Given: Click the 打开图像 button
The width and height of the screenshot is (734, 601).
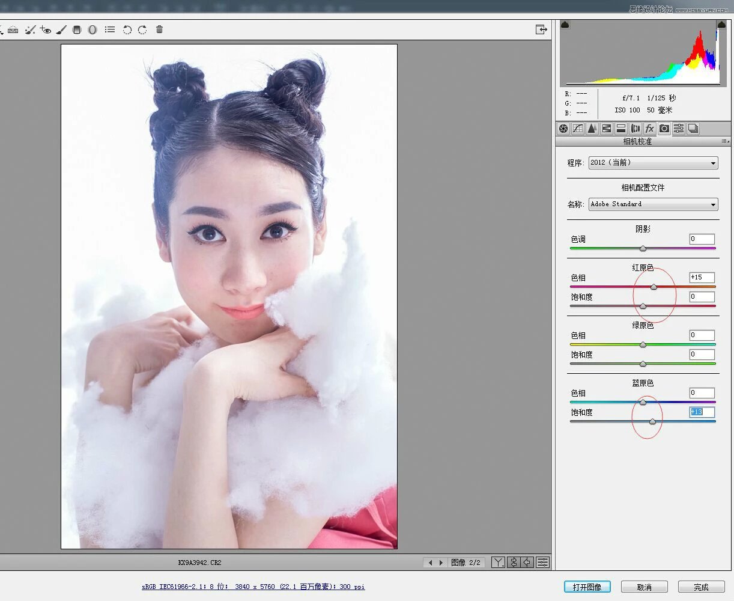Looking at the screenshot, I should pyautogui.click(x=587, y=587).
